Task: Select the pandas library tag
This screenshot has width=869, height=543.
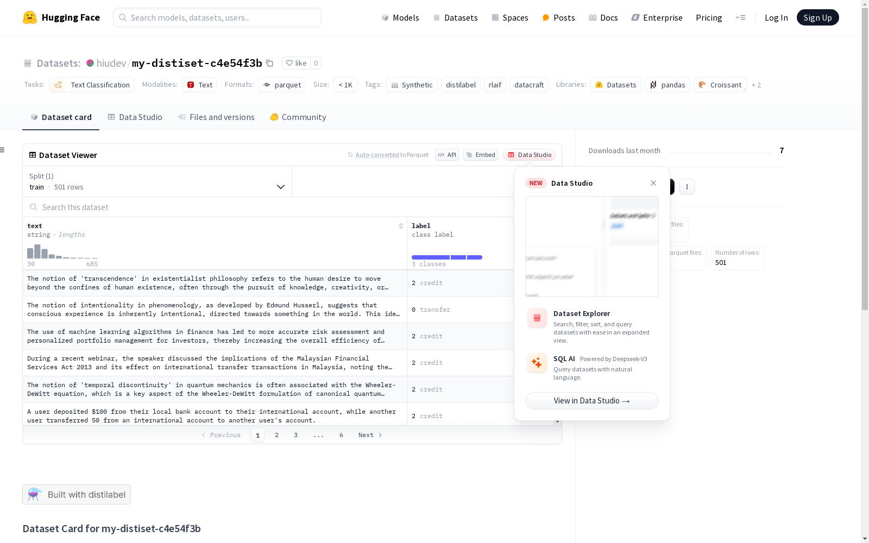Action: 668,85
